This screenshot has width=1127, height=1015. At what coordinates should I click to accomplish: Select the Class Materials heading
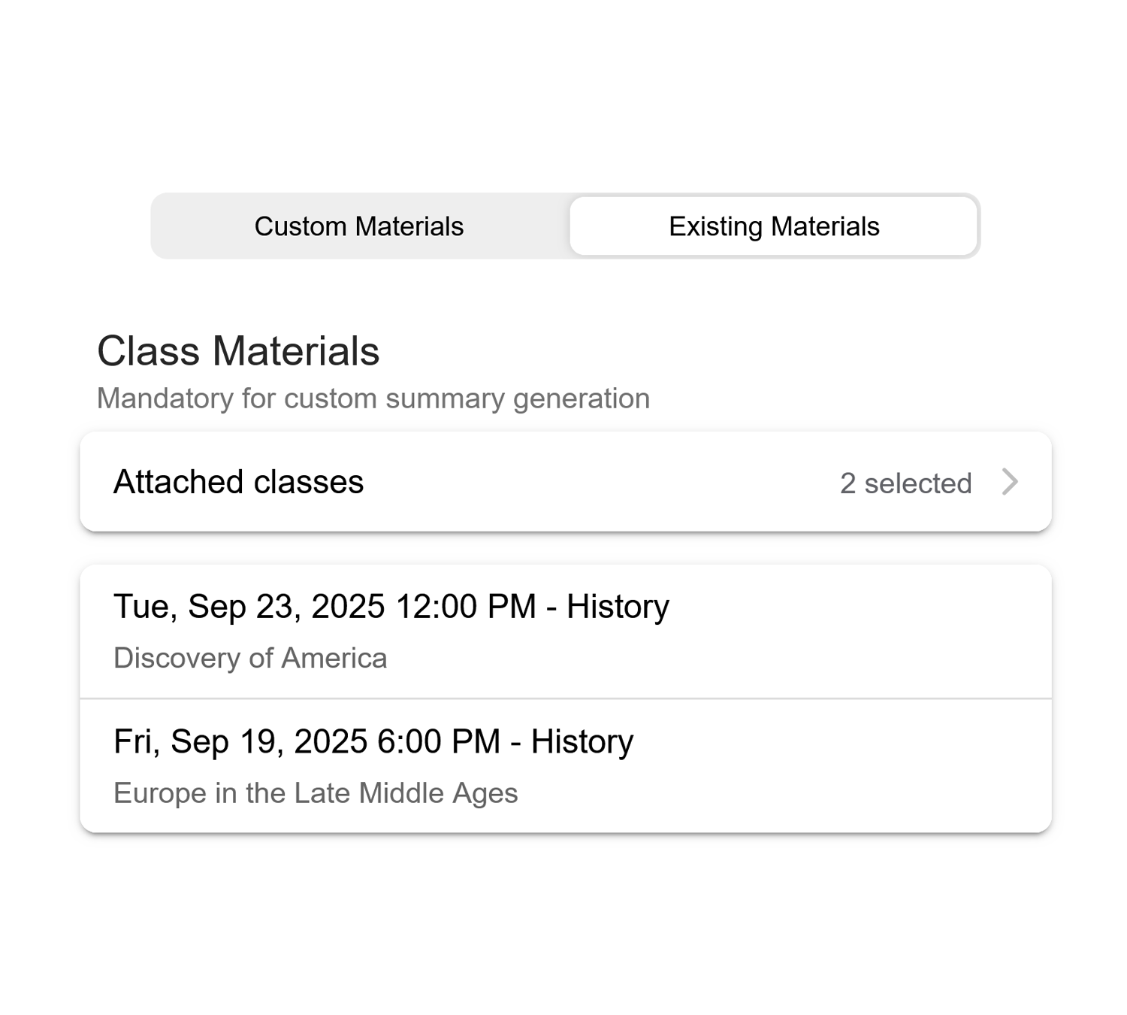click(x=239, y=350)
